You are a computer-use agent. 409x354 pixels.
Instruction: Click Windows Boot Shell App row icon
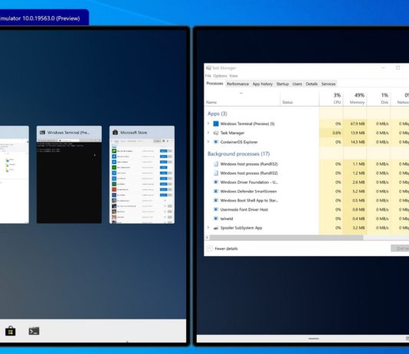216,200
